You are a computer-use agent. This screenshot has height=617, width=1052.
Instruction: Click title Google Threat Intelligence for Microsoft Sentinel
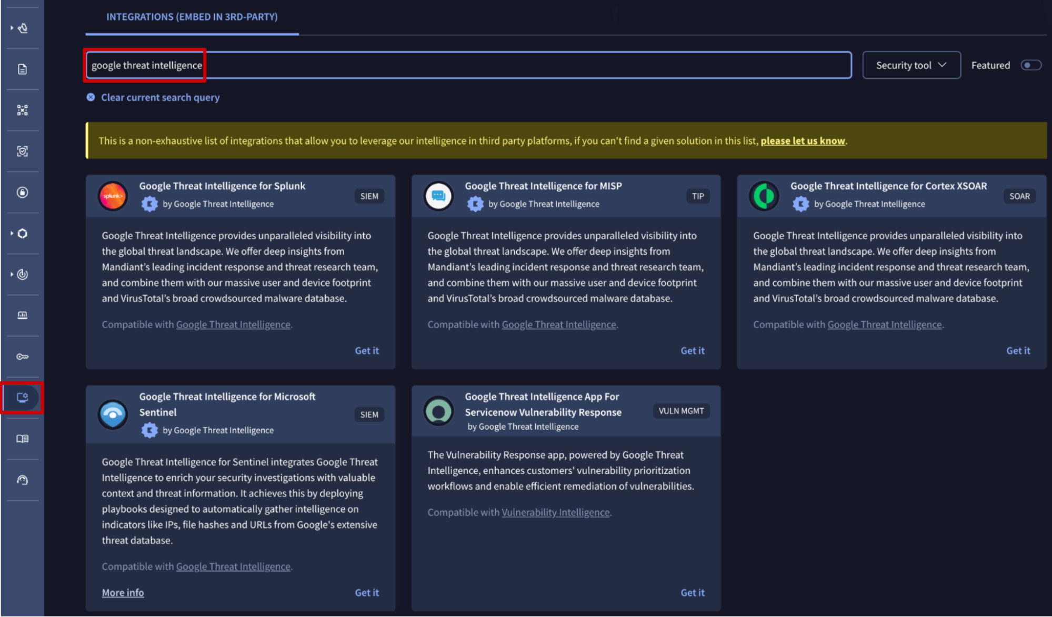[x=227, y=404]
